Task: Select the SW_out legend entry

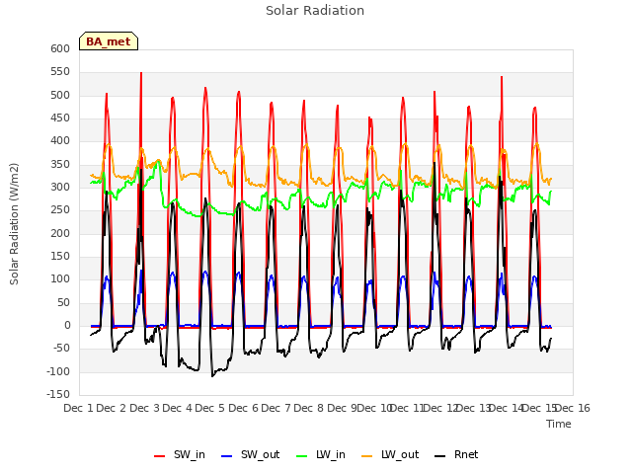Action: point(250,454)
